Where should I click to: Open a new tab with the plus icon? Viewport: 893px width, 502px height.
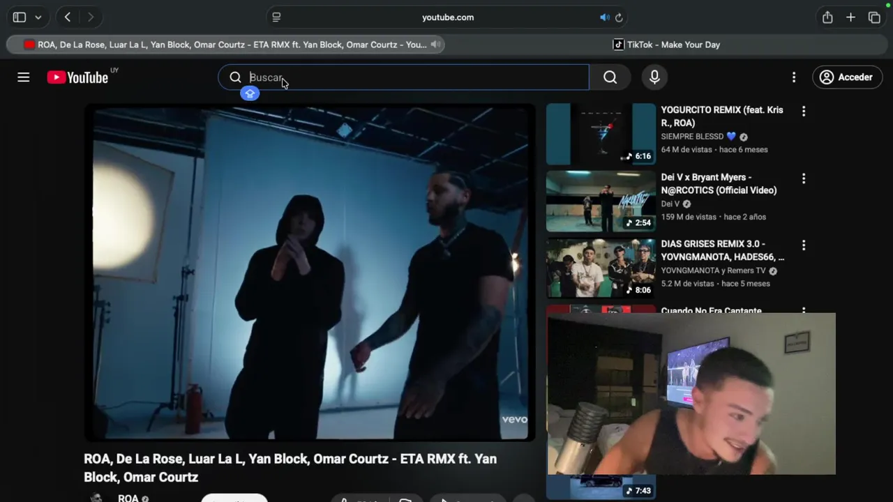(x=850, y=17)
